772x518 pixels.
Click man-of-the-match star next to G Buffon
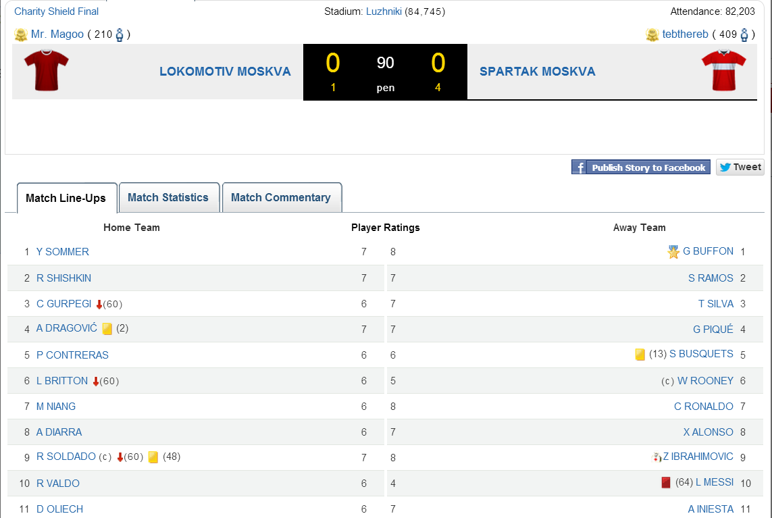click(x=673, y=252)
